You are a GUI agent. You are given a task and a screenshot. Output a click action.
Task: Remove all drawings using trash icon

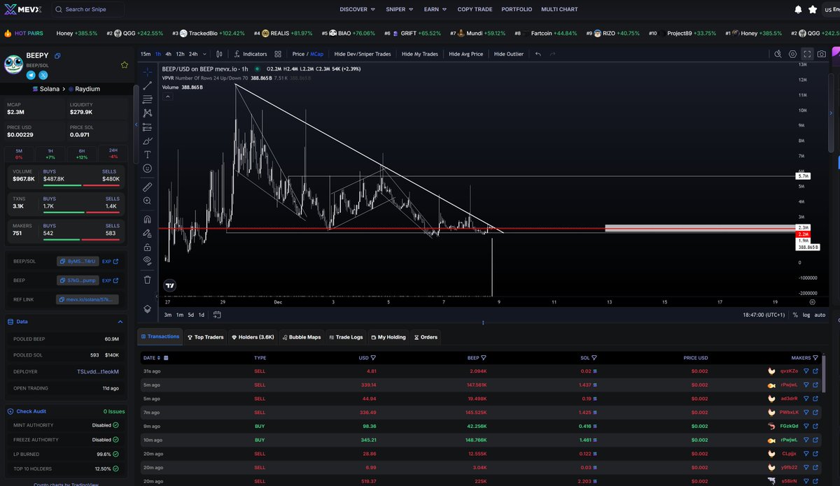pyautogui.click(x=148, y=280)
